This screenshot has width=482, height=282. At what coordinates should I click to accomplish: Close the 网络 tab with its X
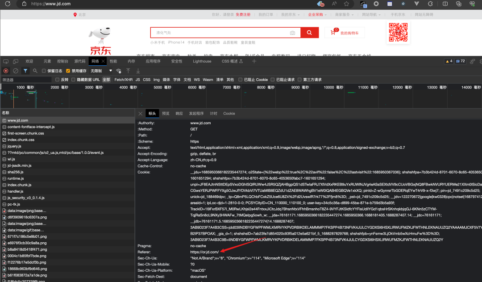pos(103,61)
